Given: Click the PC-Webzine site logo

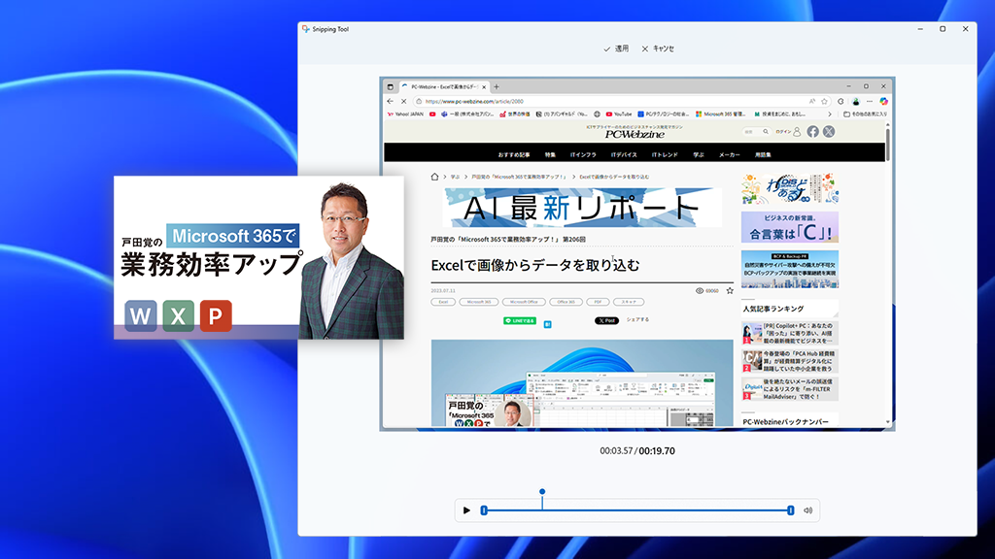Looking at the screenshot, I should [x=635, y=133].
